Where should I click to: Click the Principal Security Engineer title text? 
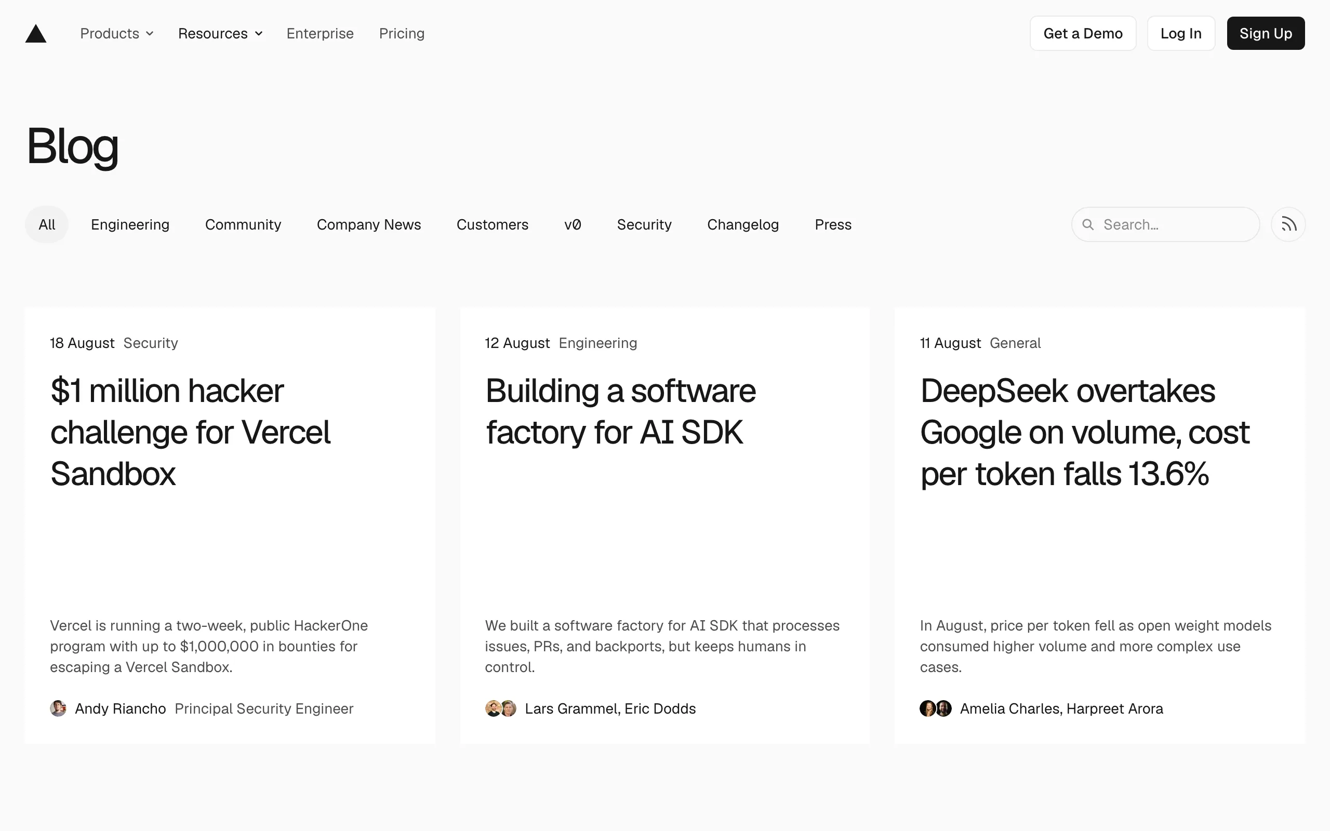click(x=264, y=708)
